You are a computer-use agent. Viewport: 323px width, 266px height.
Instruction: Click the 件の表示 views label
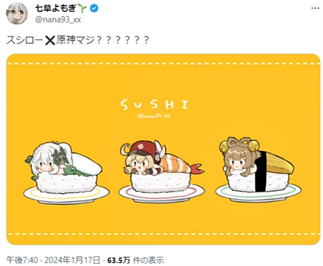pyautogui.click(x=148, y=260)
